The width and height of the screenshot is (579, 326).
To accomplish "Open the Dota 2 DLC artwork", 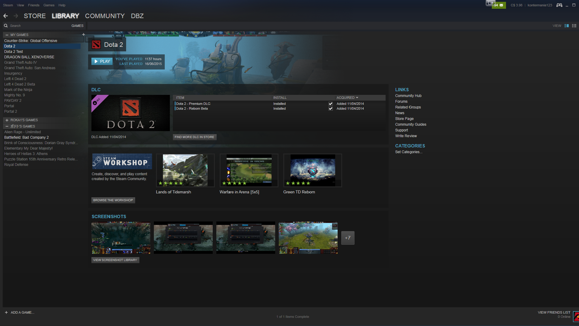I will pos(131,113).
